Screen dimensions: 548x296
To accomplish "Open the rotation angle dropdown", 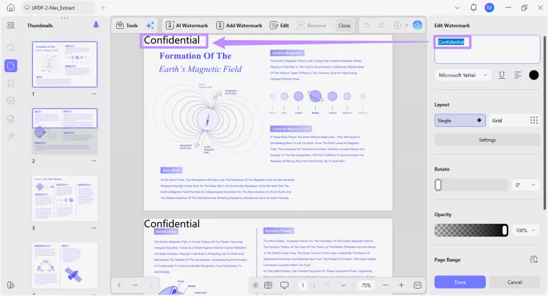I will (x=526, y=185).
